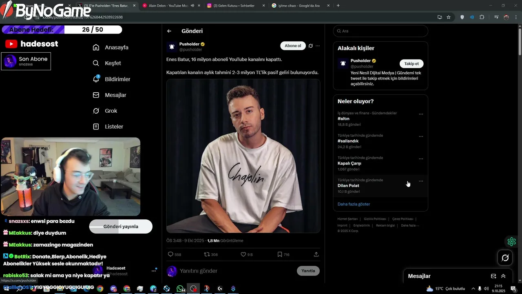Open Gizlilik Politikası footer link
522x294 pixels.
coord(375,219)
